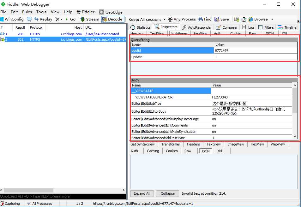Screen dimensions: 301x207
Task: Open the ImageView response tab
Action: [x=236, y=144]
